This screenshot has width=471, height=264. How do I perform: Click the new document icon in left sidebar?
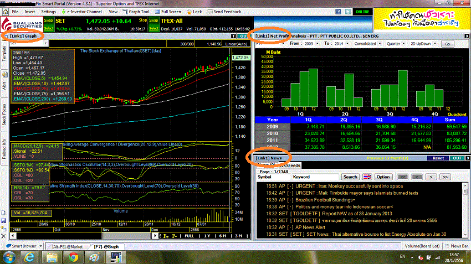[x=3, y=213]
